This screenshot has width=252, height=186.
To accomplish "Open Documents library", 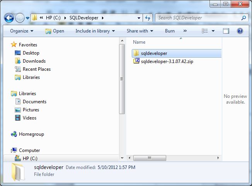I will [34, 102].
